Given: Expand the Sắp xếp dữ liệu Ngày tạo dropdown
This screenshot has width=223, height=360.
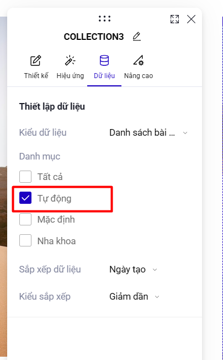Looking at the screenshot, I should (x=133, y=270).
